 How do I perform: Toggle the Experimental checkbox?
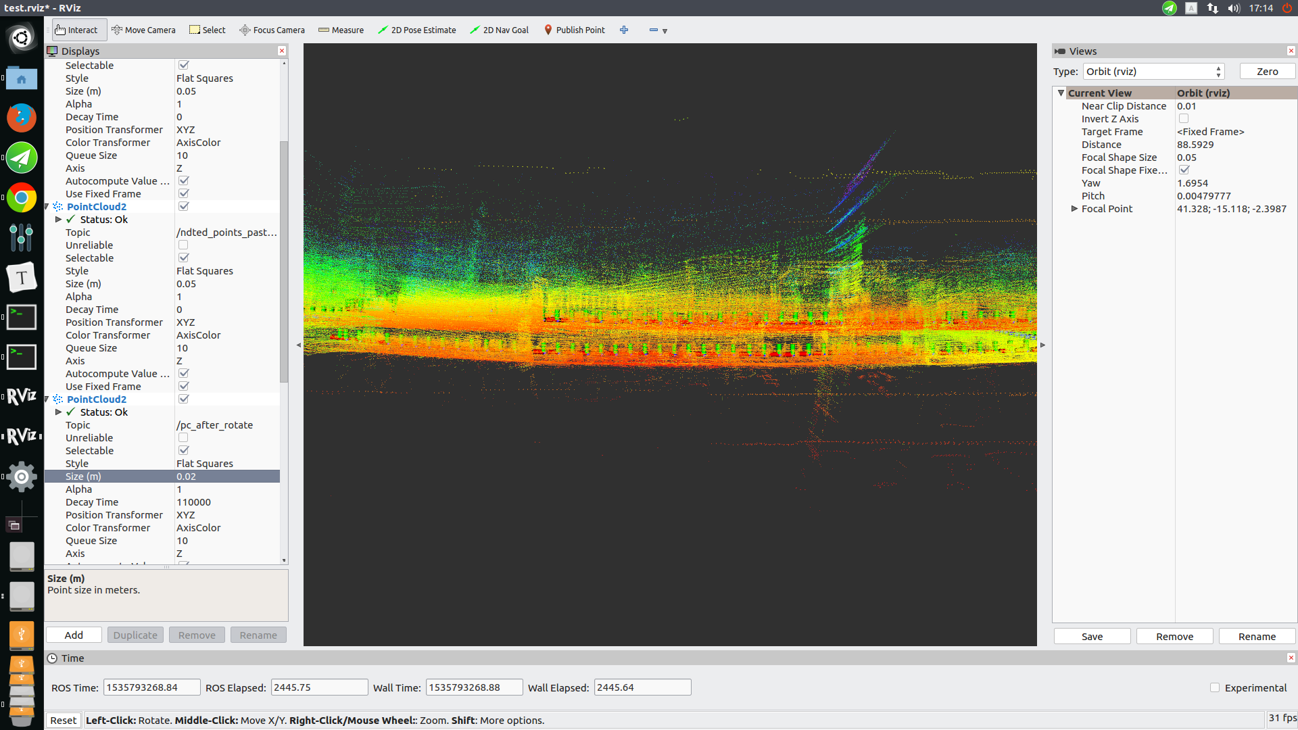click(1215, 687)
